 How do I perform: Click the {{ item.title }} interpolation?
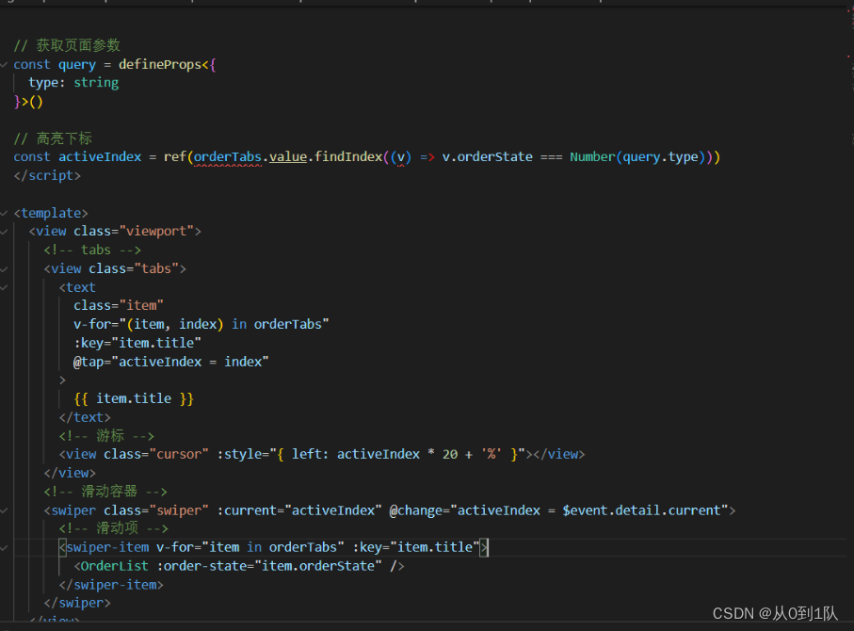click(x=134, y=399)
